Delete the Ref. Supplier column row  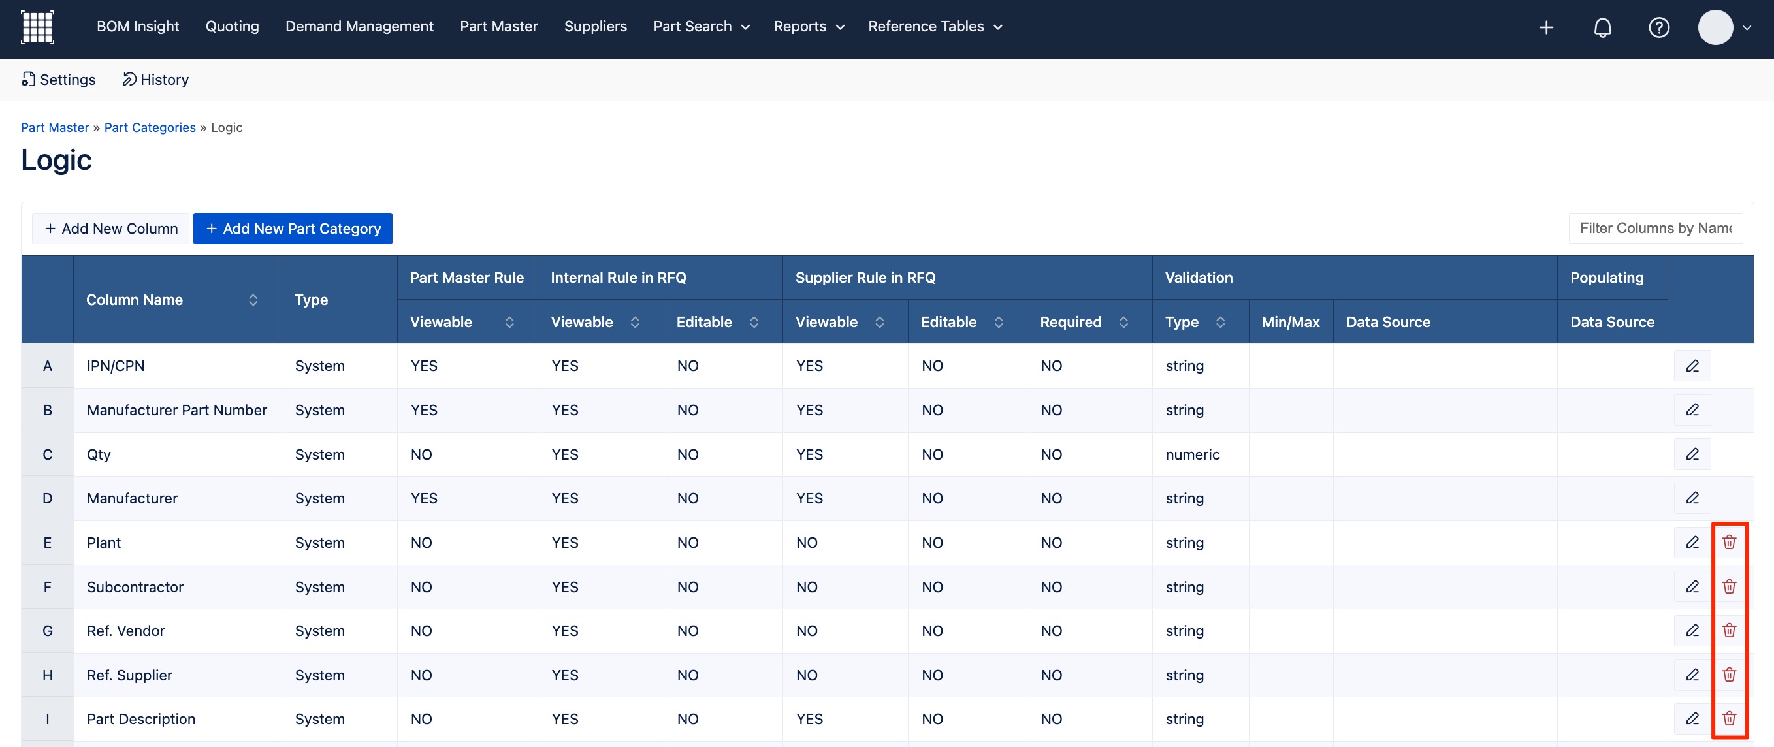point(1729,675)
